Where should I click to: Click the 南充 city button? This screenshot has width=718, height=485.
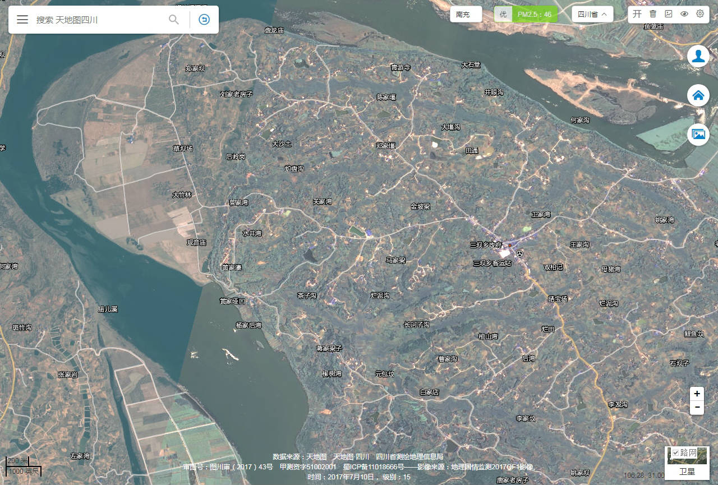click(x=466, y=14)
